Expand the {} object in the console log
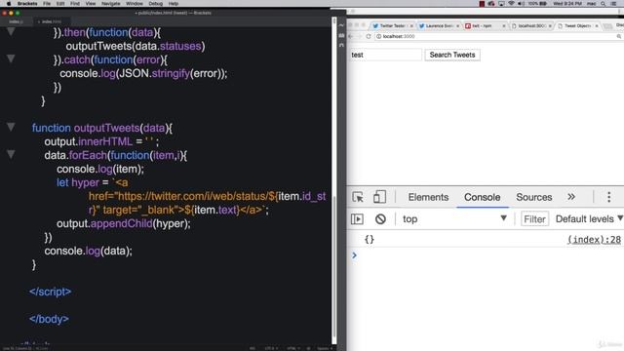 (x=370, y=239)
